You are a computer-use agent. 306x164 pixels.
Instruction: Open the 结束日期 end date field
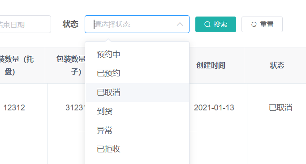pos(26,24)
